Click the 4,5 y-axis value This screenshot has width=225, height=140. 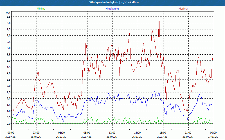click(9, 67)
